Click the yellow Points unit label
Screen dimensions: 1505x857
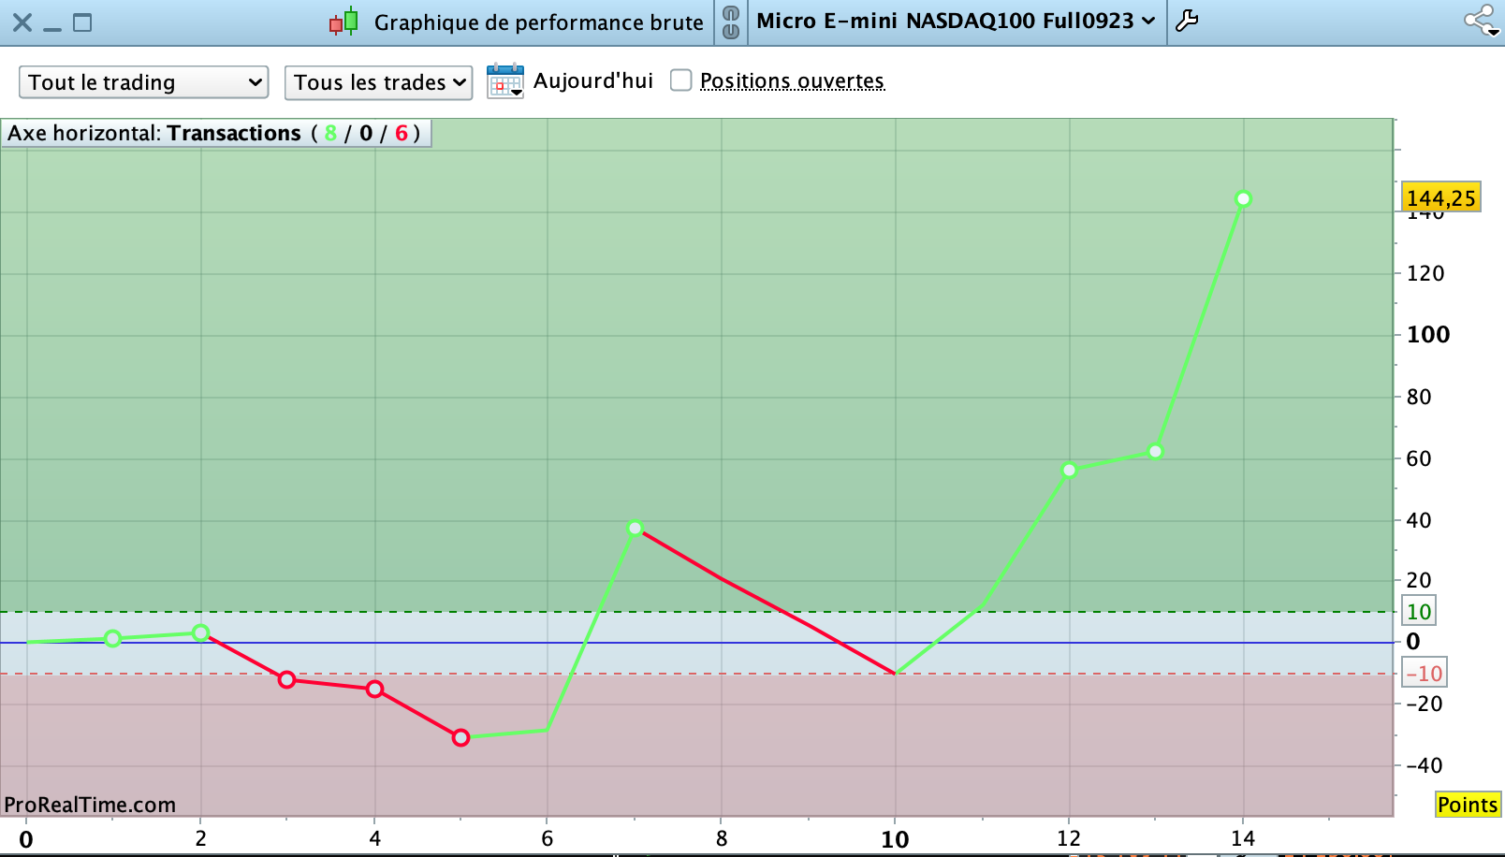point(1468,805)
